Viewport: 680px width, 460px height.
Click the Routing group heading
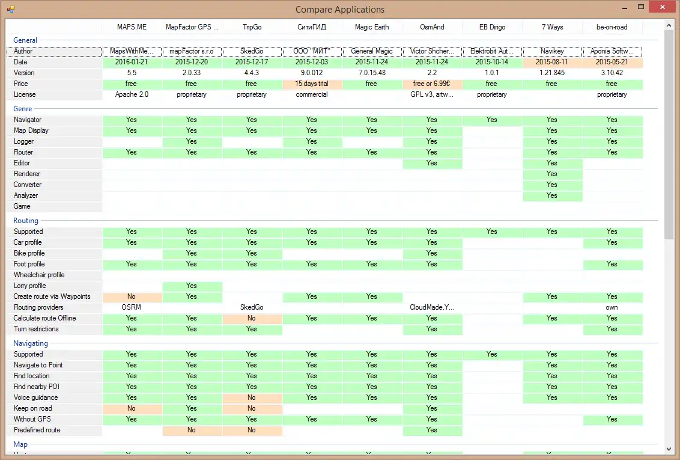click(x=26, y=221)
